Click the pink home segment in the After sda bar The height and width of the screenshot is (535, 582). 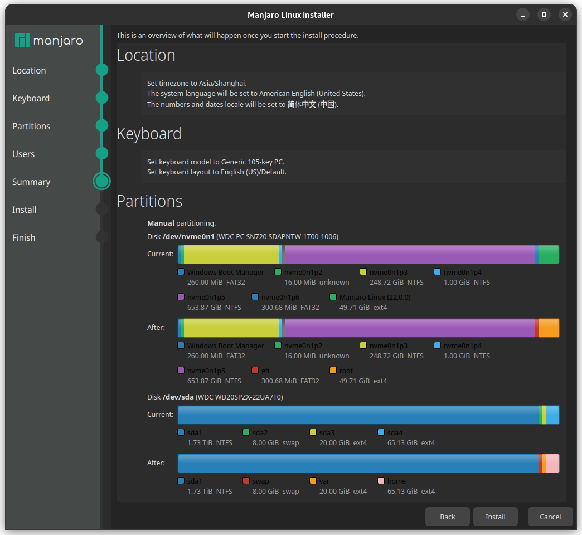click(x=552, y=464)
